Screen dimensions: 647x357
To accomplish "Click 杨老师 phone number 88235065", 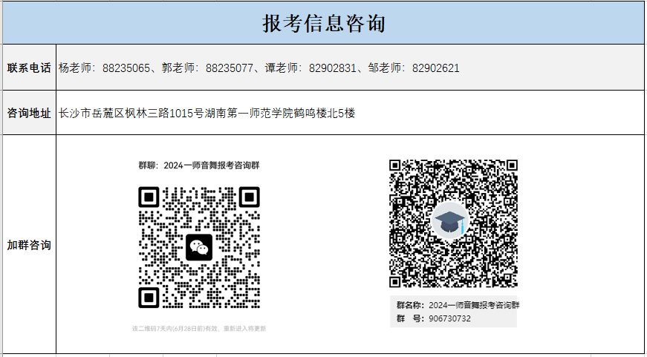I will 126,68.
